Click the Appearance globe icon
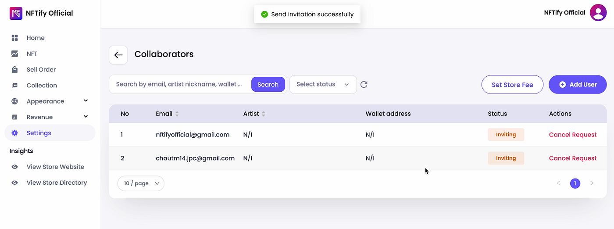This screenshot has height=229, width=614. (15, 101)
